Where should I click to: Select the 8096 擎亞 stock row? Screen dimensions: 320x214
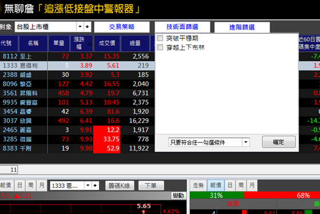tap(77, 84)
